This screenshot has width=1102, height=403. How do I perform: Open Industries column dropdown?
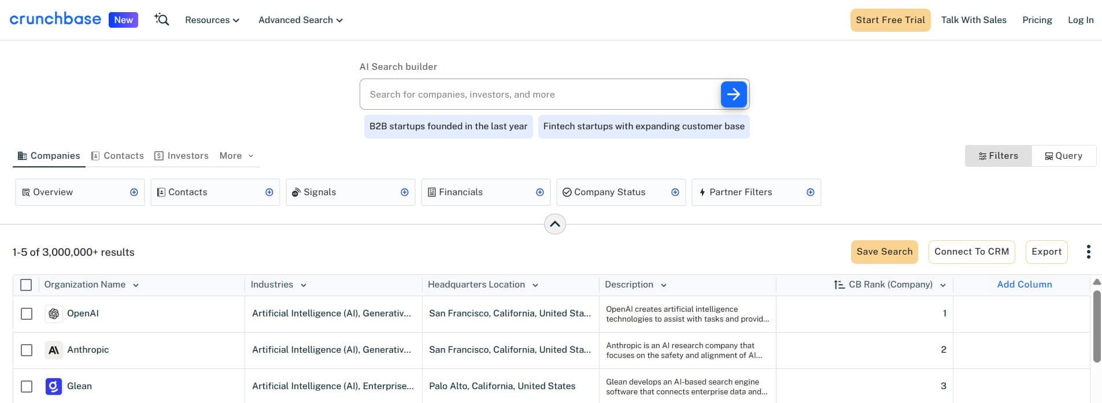[x=304, y=285]
